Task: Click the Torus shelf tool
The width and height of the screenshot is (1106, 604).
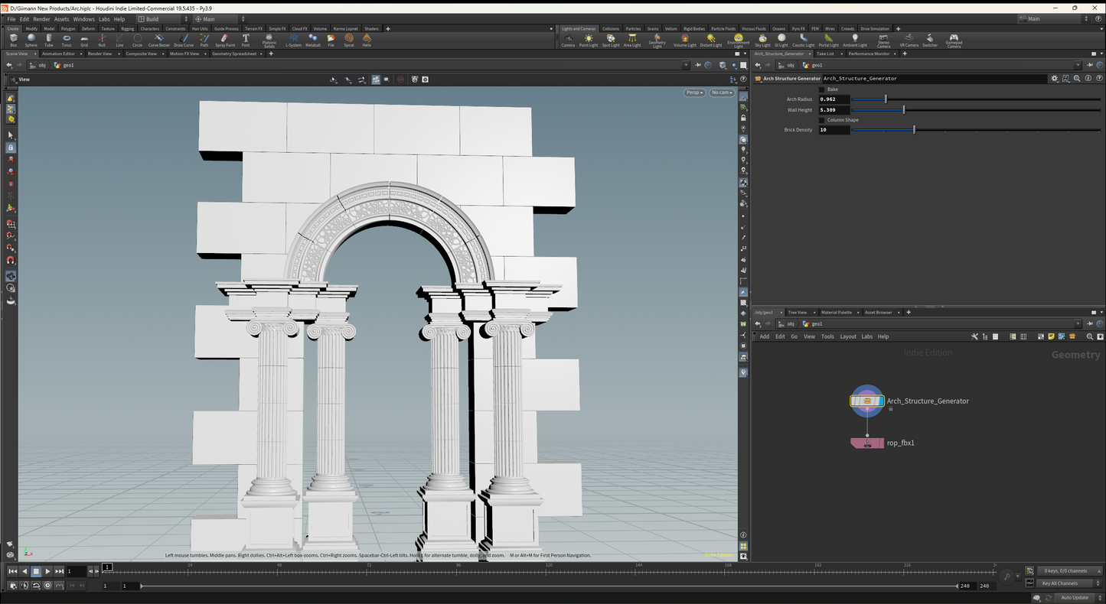Action: (x=67, y=40)
